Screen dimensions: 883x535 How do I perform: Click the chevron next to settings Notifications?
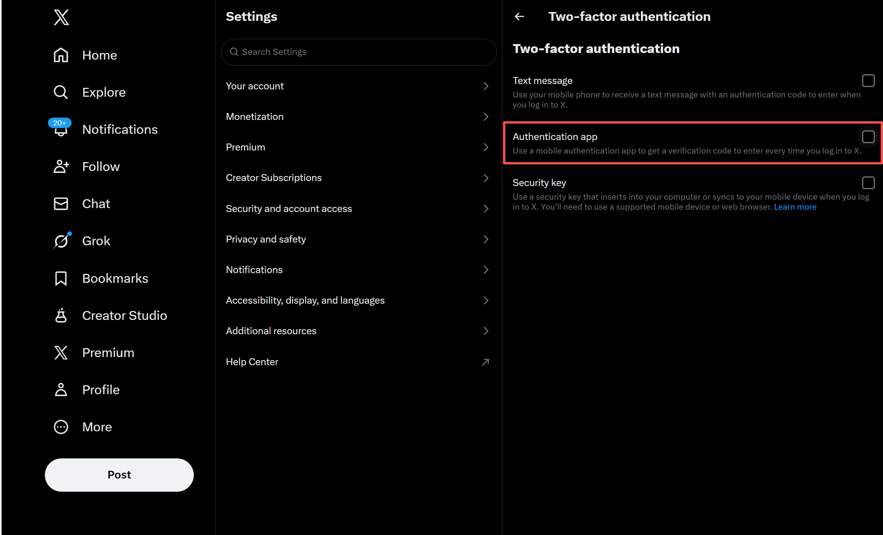point(486,270)
